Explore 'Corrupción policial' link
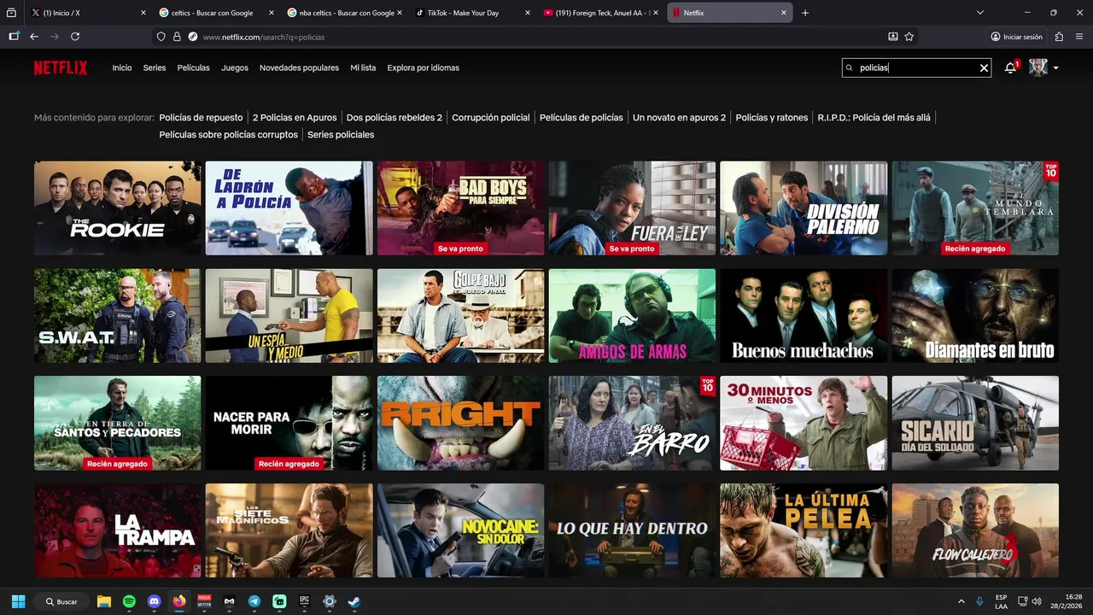Viewport: 1093px width, 615px height. [x=491, y=118]
